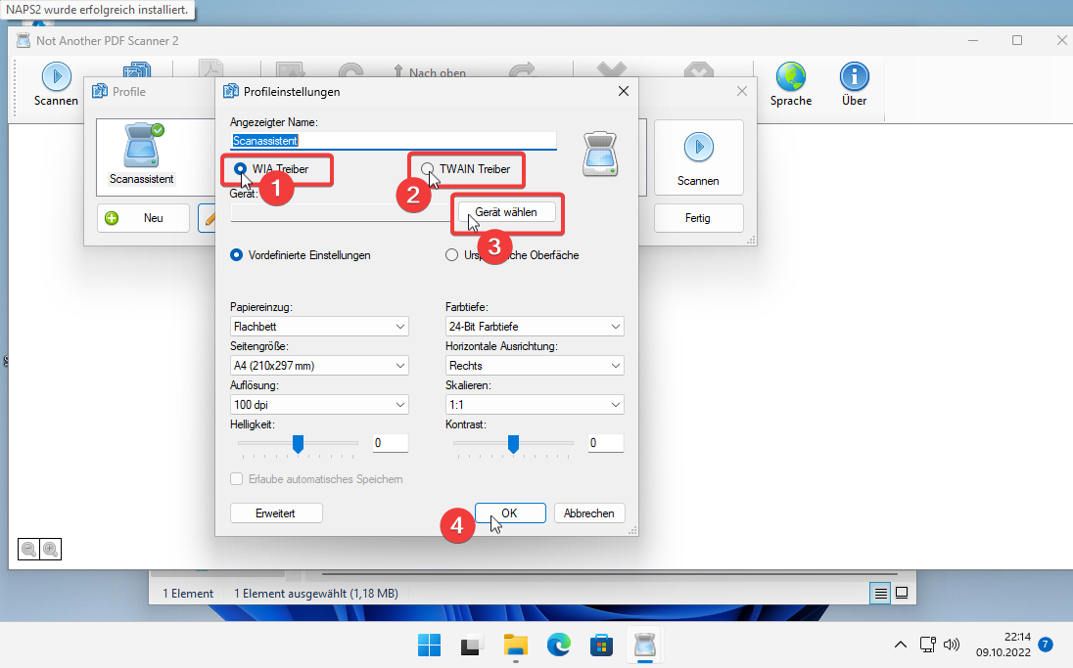Click Fertig in the Profile dialog
Image resolution: width=1073 pixels, height=668 pixels.
coord(699,218)
